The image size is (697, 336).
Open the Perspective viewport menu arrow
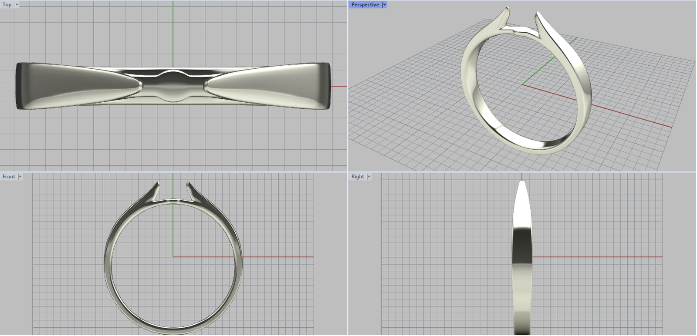point(384,5)
